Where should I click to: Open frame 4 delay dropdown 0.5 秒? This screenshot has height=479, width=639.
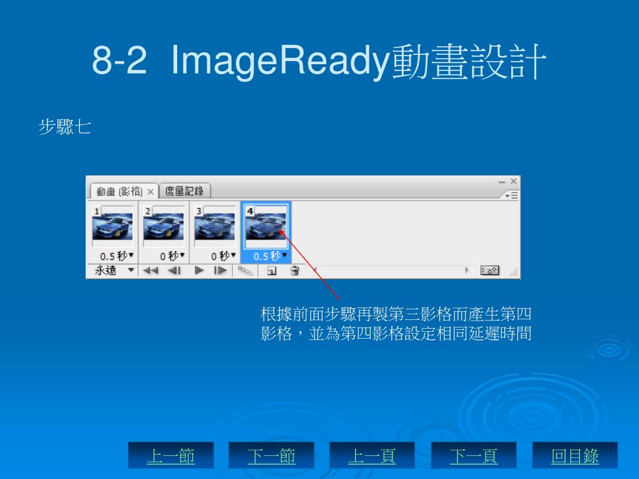pyautogui.click(x=270, y=256)
